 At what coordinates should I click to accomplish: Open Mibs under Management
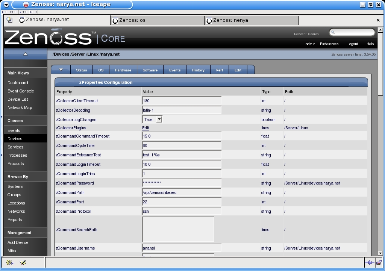click(x=12, y=251)
